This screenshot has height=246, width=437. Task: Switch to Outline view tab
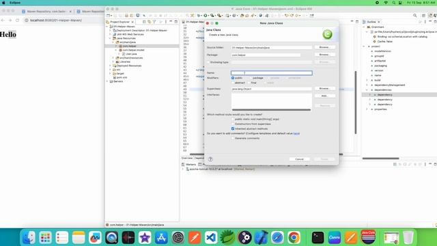[371, 22]
